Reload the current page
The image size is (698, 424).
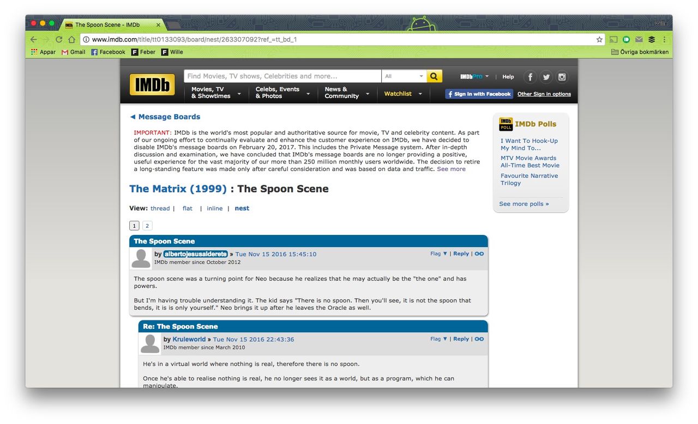pos(59,39)
